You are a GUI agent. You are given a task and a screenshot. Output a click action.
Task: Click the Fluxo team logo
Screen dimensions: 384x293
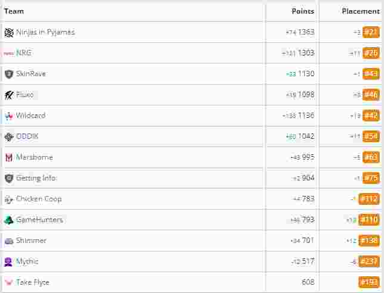coord(9,95)
